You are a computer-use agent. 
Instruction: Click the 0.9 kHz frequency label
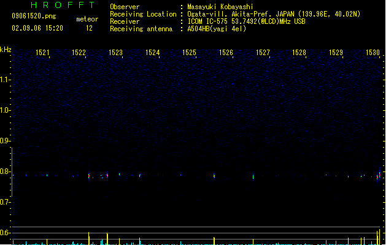5,141
